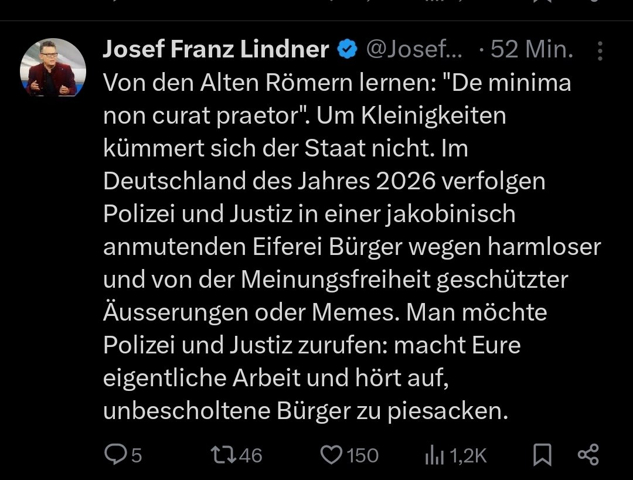Click the final word "piesacken" in the post
The image size is (633, 480).
pyautogui.click(x=445, y=411)
